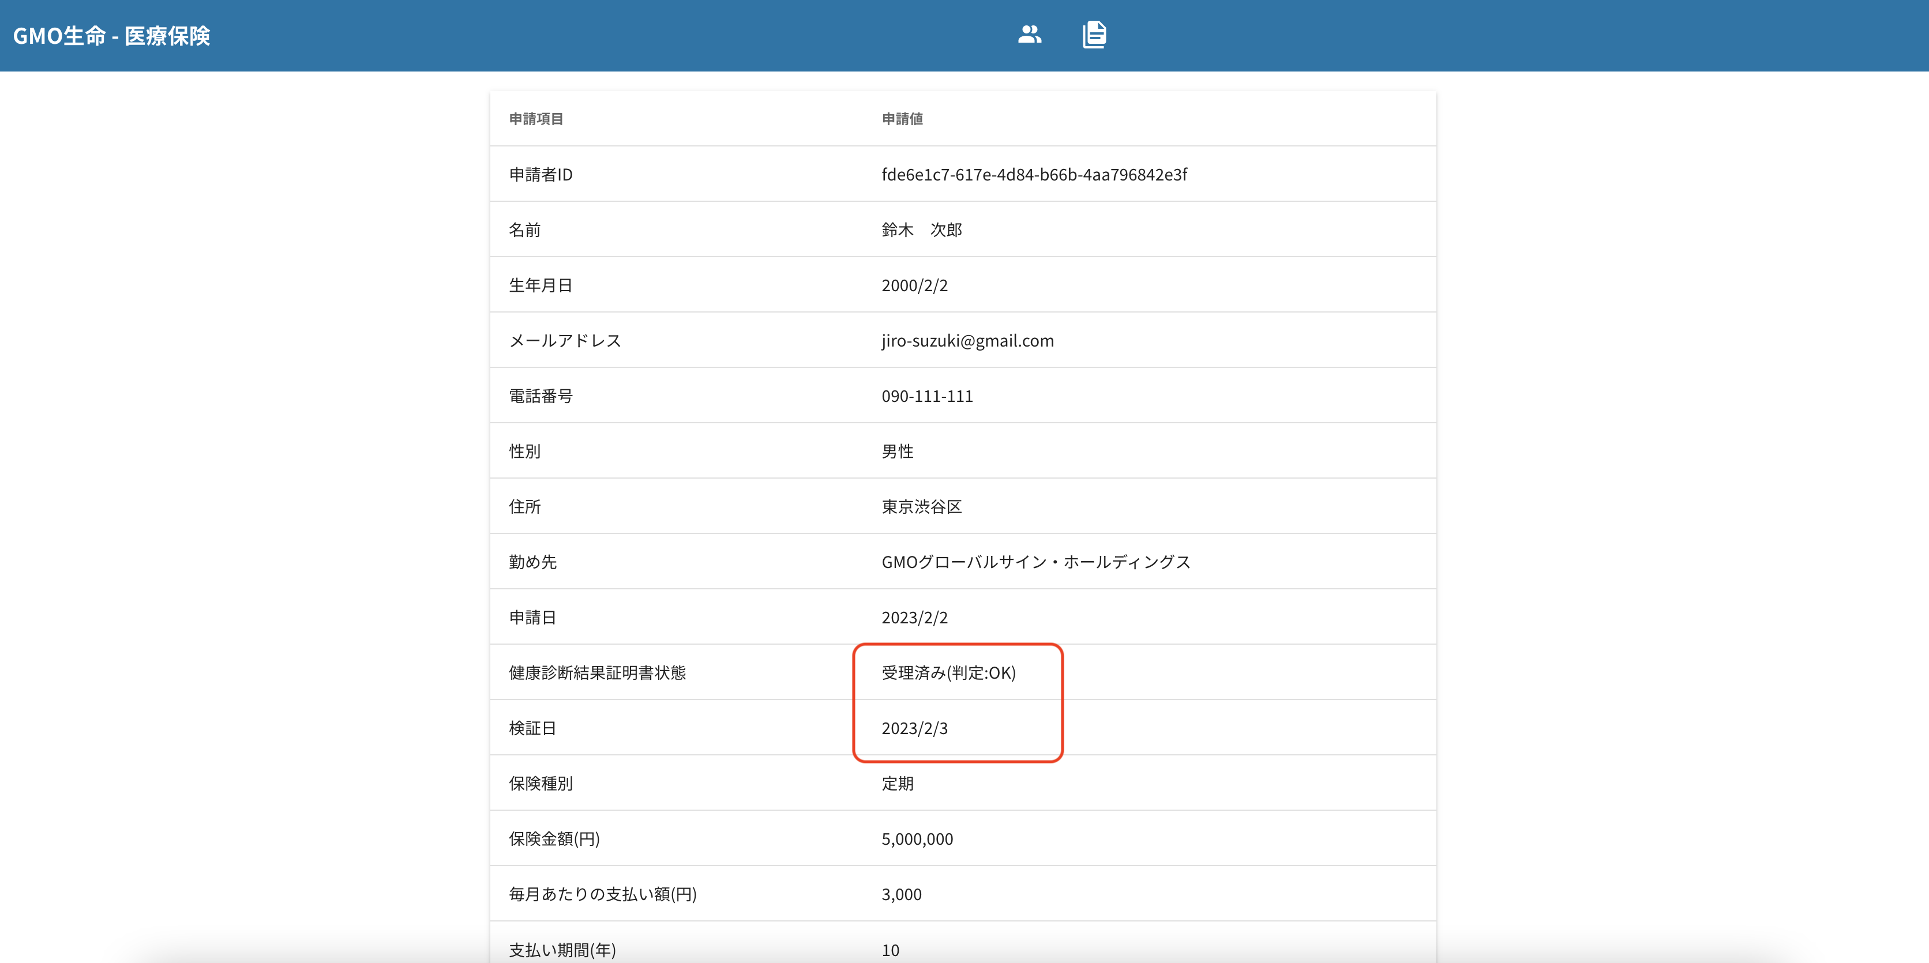Click the GMO生命 - 医療保険 title
The width and height of the screenshot is (1929, 963).
tap(111, 35)
